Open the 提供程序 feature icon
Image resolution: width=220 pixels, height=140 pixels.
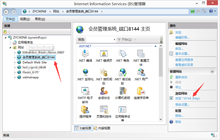(85, 110)
